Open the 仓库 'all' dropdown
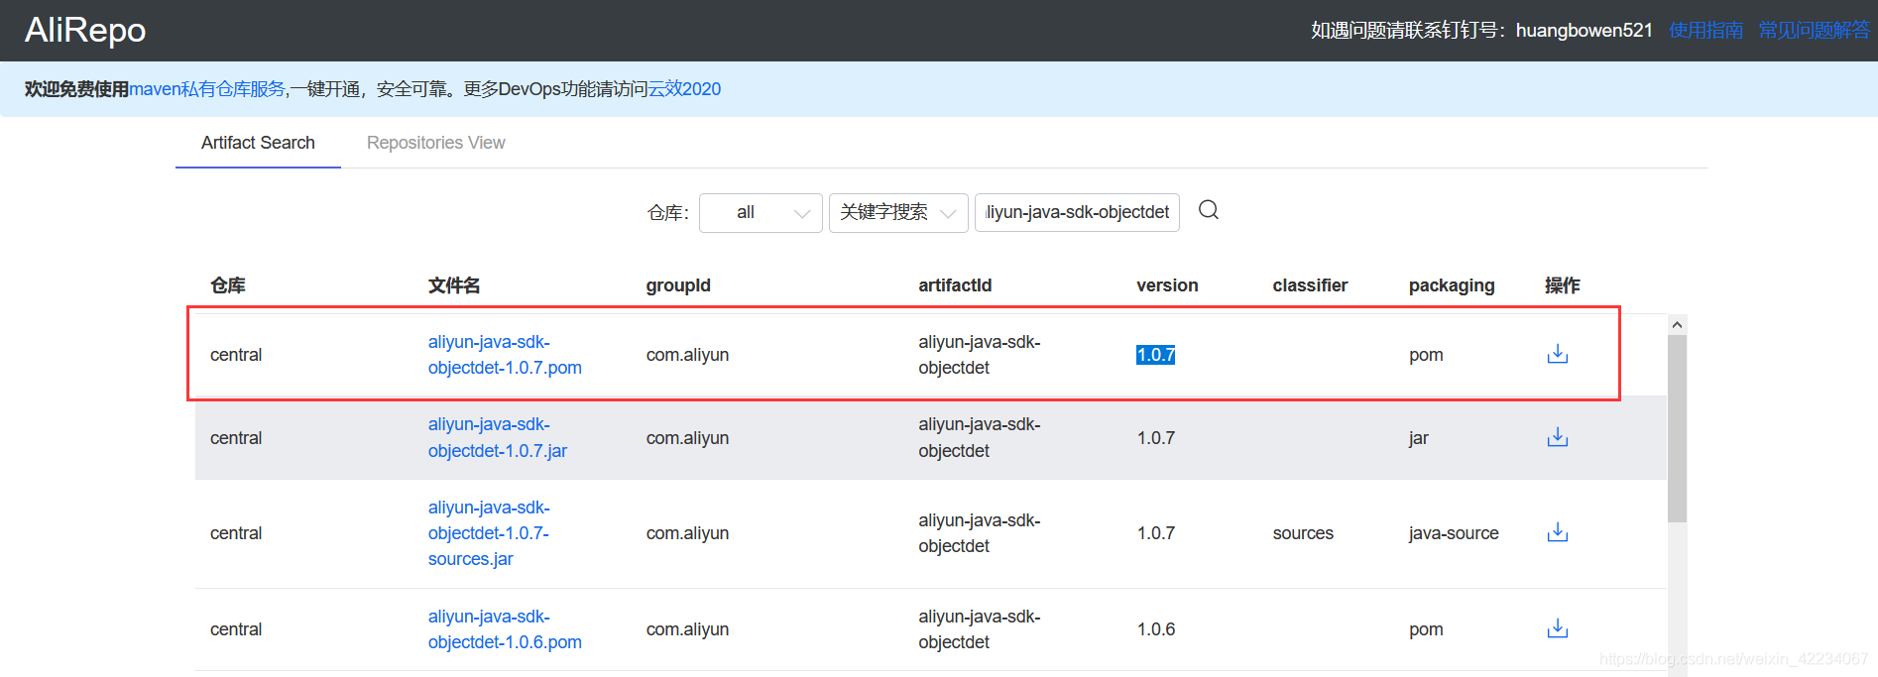Screen dimensions: 1878x677 tap(761, 212)
